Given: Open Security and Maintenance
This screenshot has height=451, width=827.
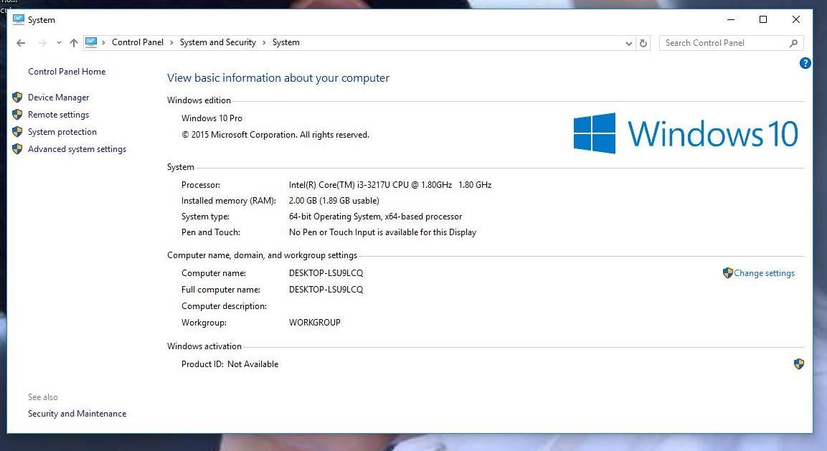Looking at the screenshot, I should coord(77,414).
